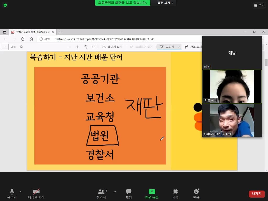Image resolution: width=268 pixels, height=201 pixels.
Task: Click the browser refresh button
Action: (x=23, y=39)
